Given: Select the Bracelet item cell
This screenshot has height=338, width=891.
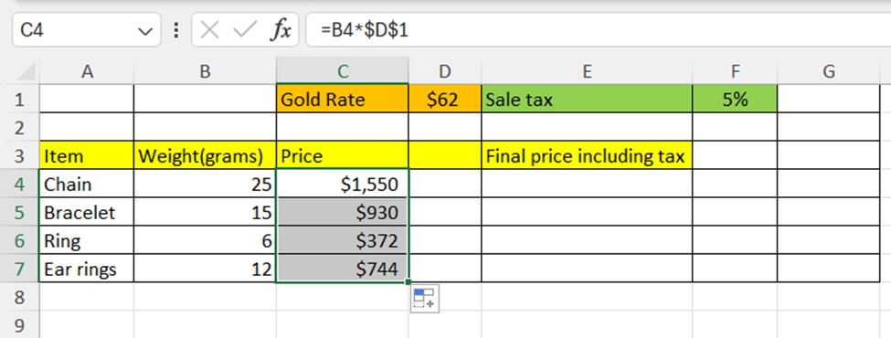Looking at the screenshot, I should 87,213.
